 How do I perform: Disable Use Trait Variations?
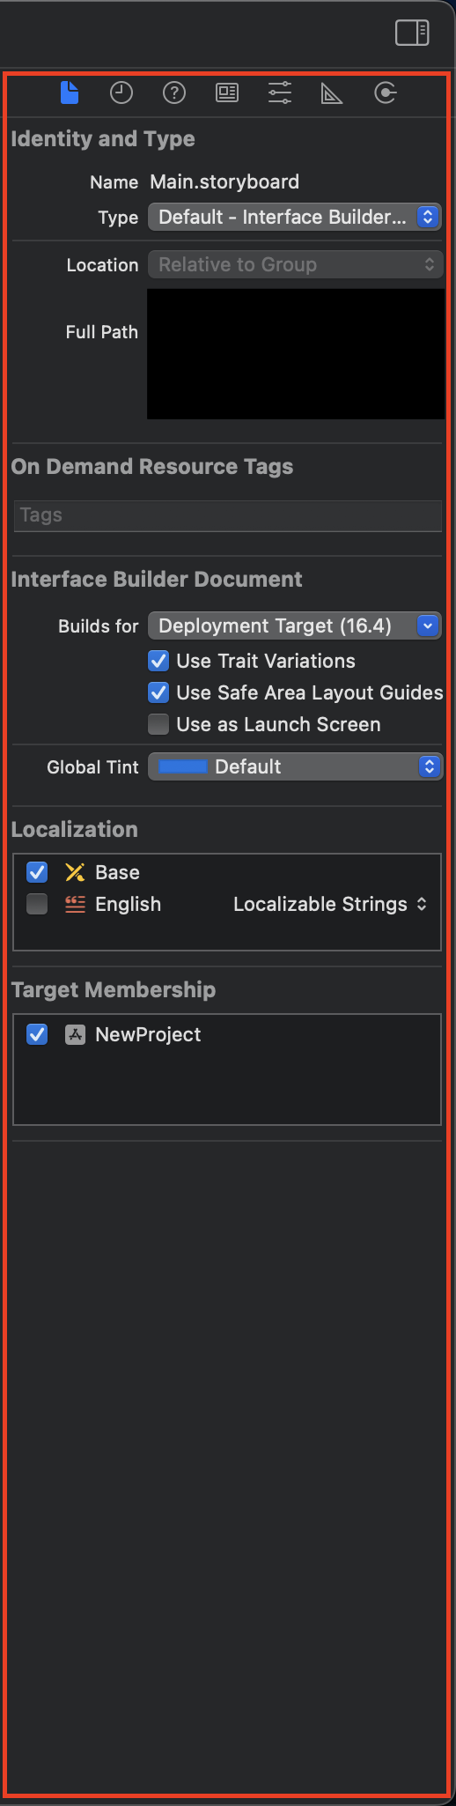[x=158, y=661]
